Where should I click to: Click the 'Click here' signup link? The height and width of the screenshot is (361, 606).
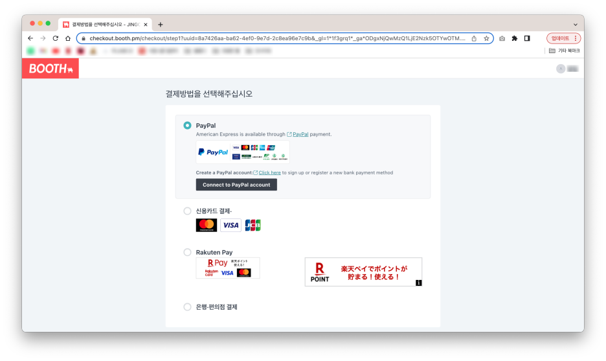269,172
